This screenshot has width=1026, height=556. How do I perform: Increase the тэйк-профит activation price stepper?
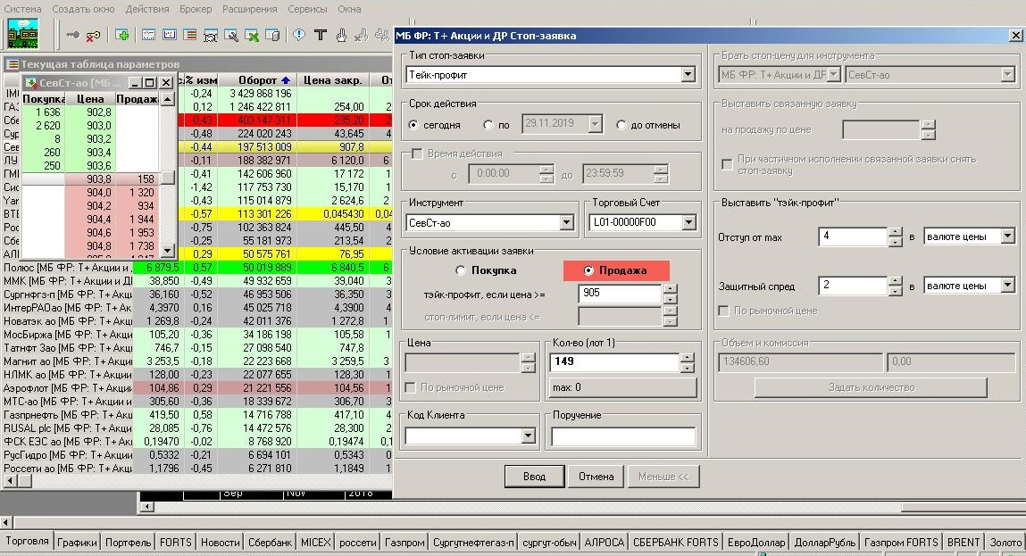[x=670, y=289]
